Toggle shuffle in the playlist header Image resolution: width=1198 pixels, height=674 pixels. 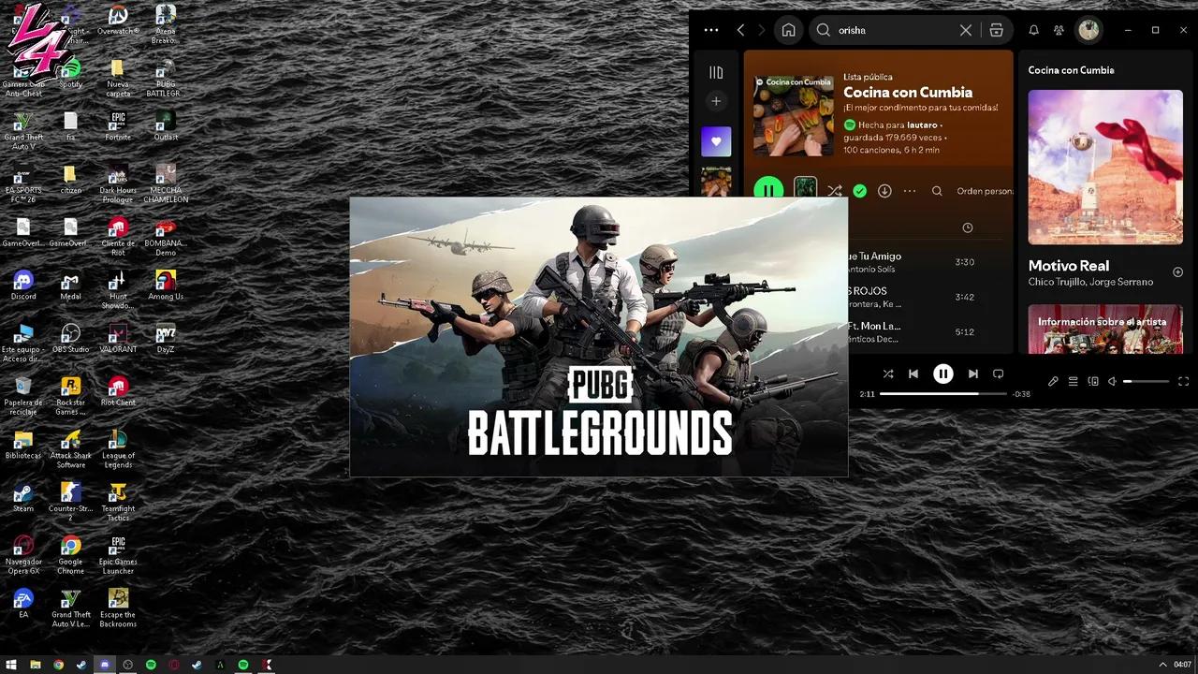[834, 191]
